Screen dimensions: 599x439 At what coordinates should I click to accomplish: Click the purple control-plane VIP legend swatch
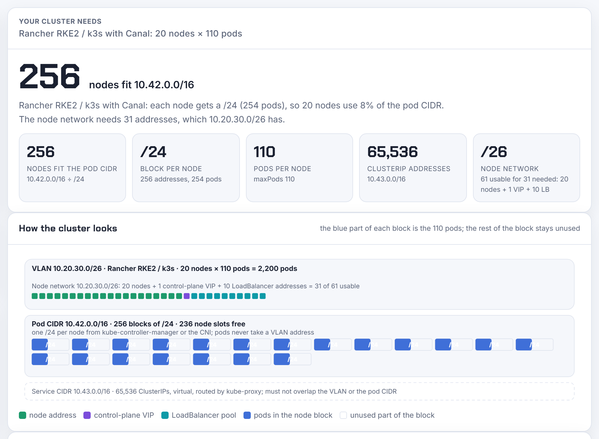click(x=87, y=415)
